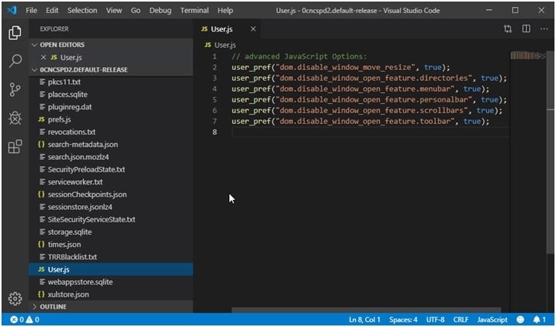
Task: Open the Edit menu
Action: point(52,10)
